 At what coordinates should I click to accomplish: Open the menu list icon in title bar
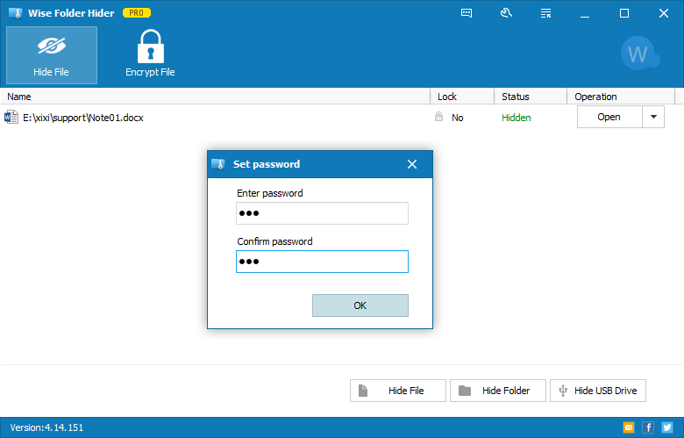pyautogui.click(x=545, y=13)
